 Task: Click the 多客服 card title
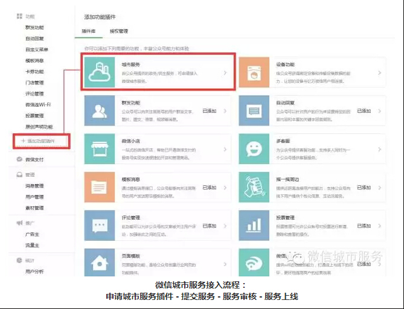point(283,141)
